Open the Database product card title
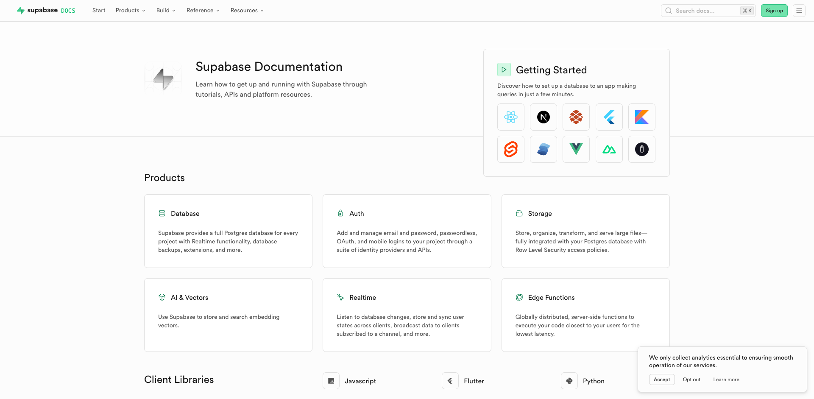Image resolution: width=814 pixels, height=399 pixels. coord(185,213)
